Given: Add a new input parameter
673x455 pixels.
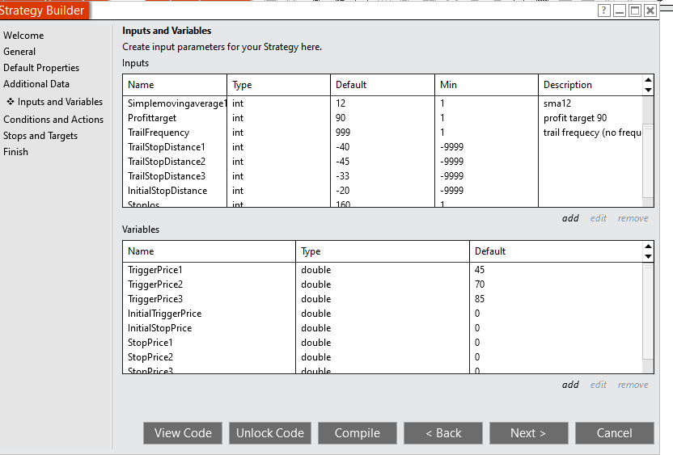Looking at the screenshot, I should point(570,218).
